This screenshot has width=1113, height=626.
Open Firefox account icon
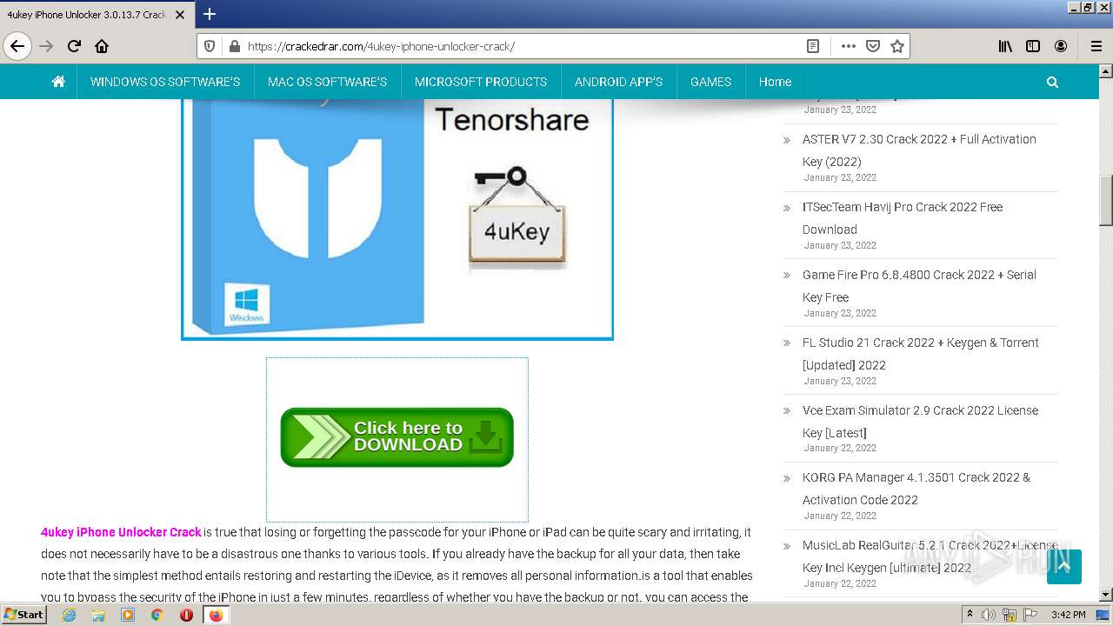coord(1061,46)
